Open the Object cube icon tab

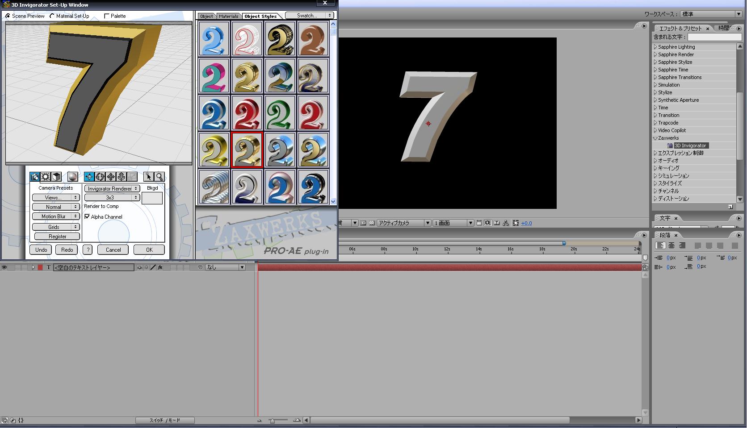56,177
